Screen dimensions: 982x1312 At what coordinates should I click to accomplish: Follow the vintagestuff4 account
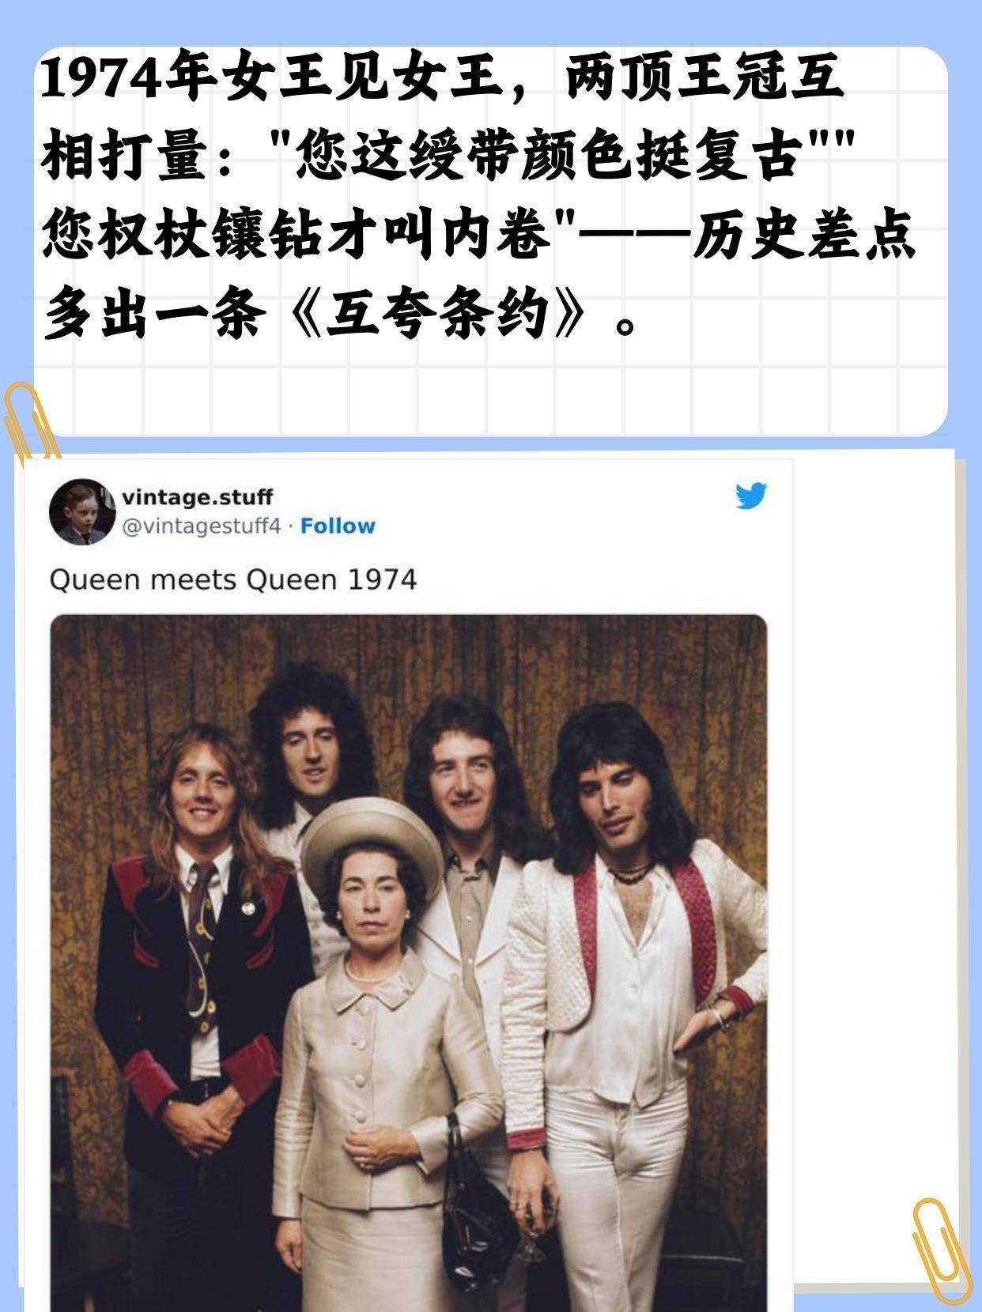(x=338, y=526)
